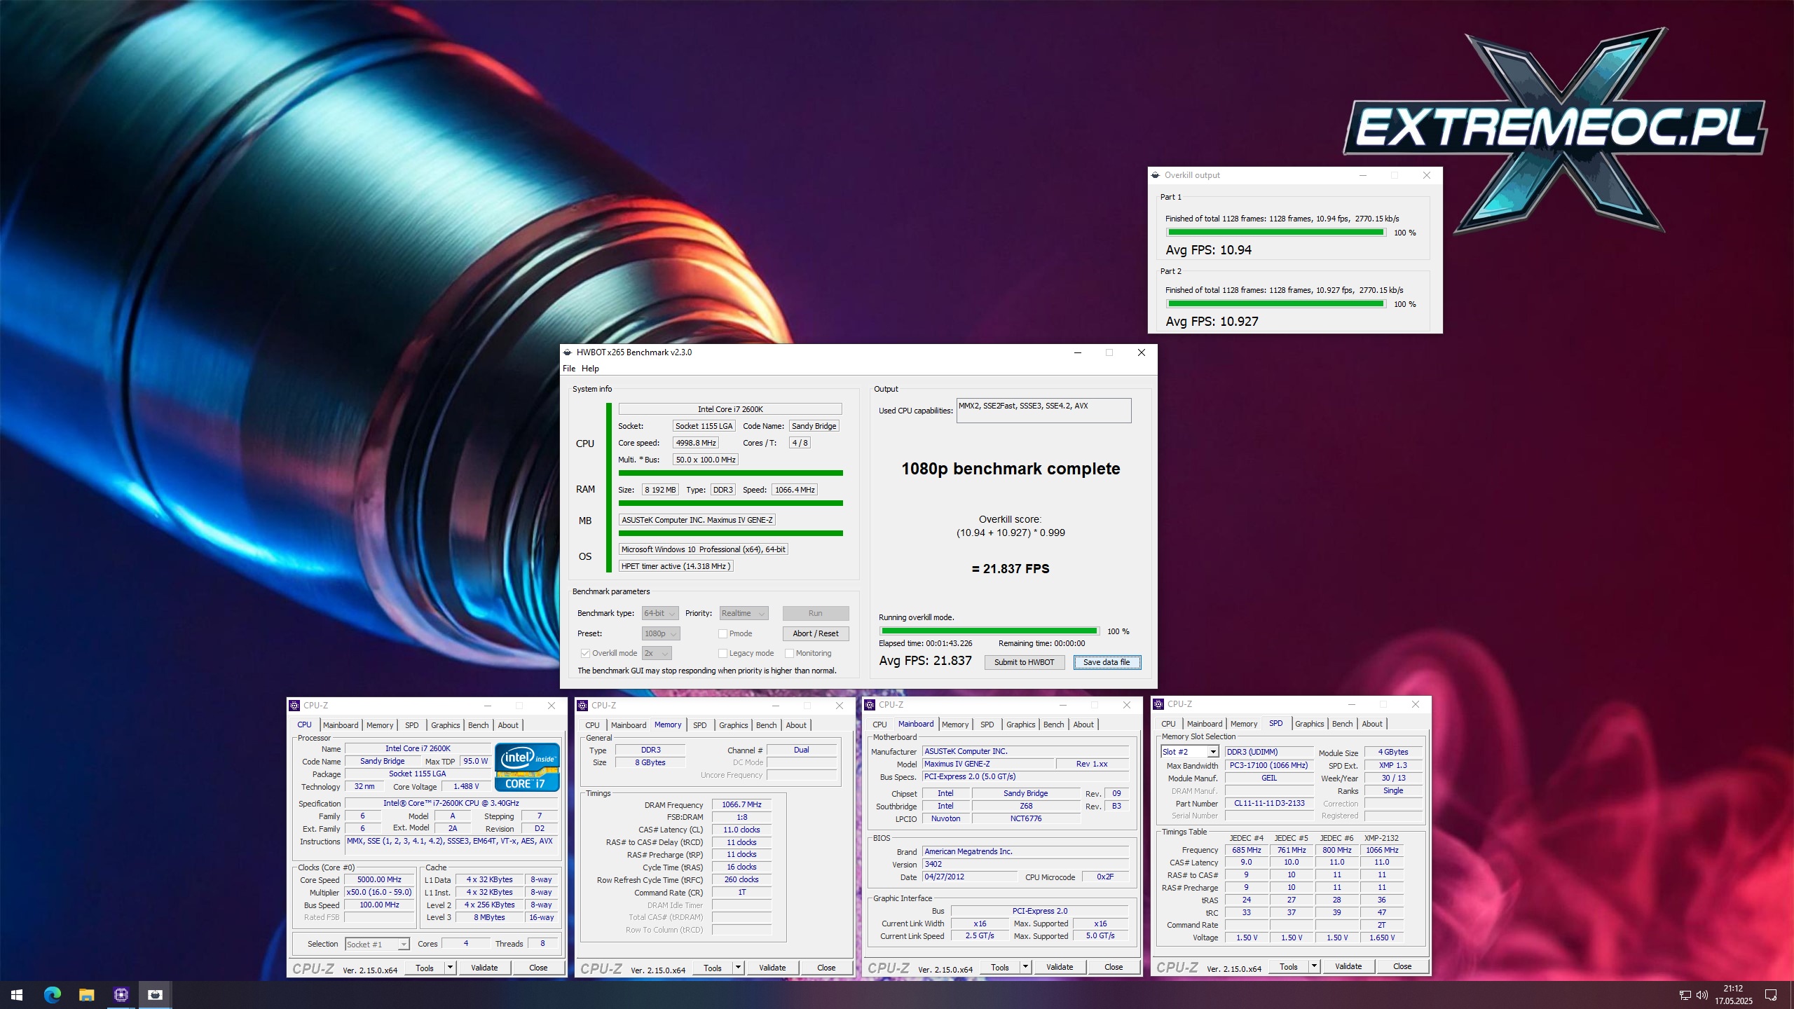Toggle Pmode checkbox
This screenshot has height=1009, width=1794.
click(723, 633)
